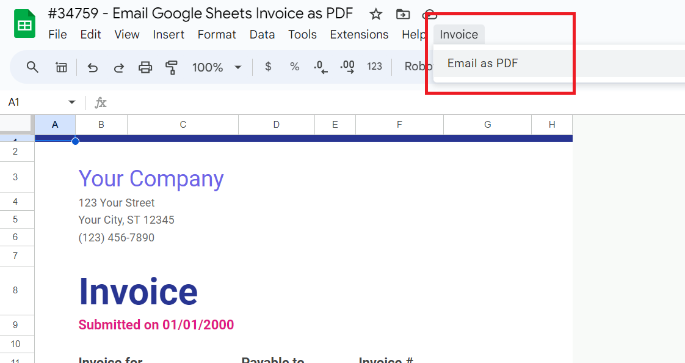Image resolution: width=685 pixels, height=363 pixels.
Task: Open the Extensions menu
Action: [359, 35]
